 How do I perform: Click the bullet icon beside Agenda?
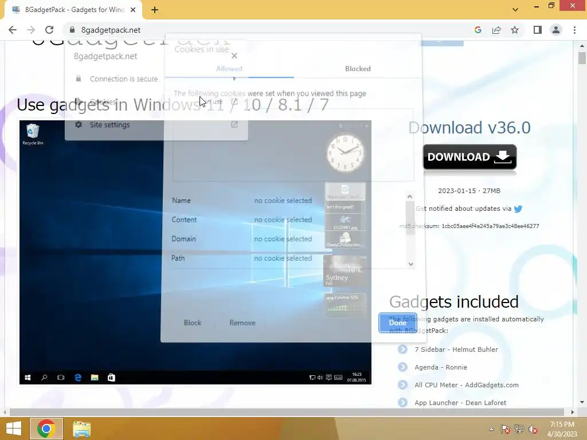(x=403, y=367)
